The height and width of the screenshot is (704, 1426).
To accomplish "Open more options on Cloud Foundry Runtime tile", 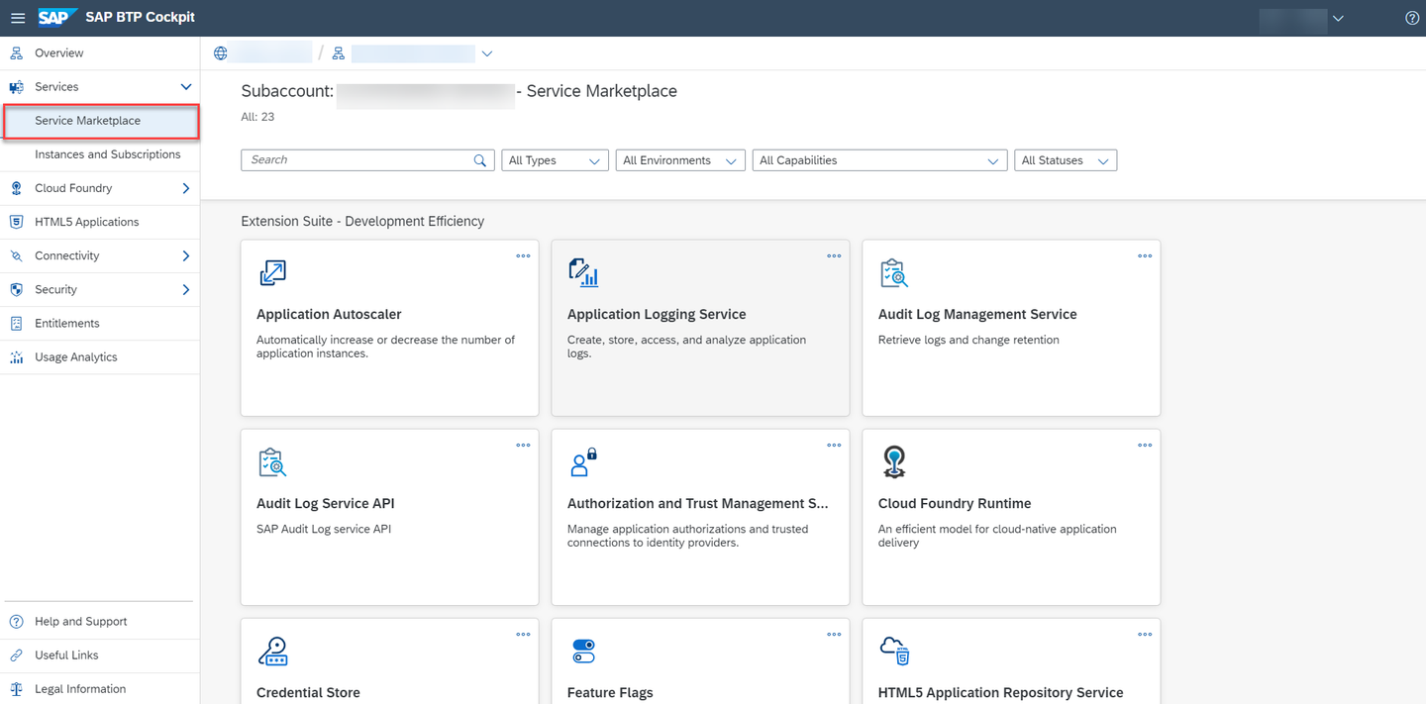I will (1145, 445).
